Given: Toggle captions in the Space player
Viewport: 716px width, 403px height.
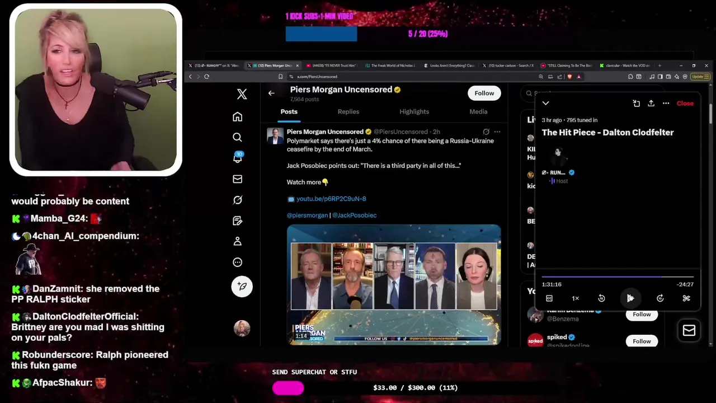Looking at the screenshot, I should (x=549, y=298).
